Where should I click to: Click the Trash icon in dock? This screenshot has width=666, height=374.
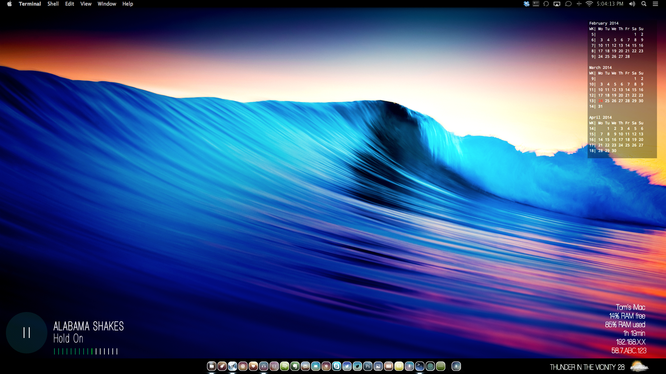456,366
